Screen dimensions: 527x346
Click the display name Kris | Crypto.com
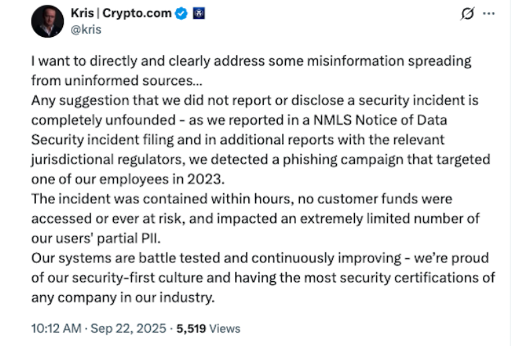[x=121, y=13]
